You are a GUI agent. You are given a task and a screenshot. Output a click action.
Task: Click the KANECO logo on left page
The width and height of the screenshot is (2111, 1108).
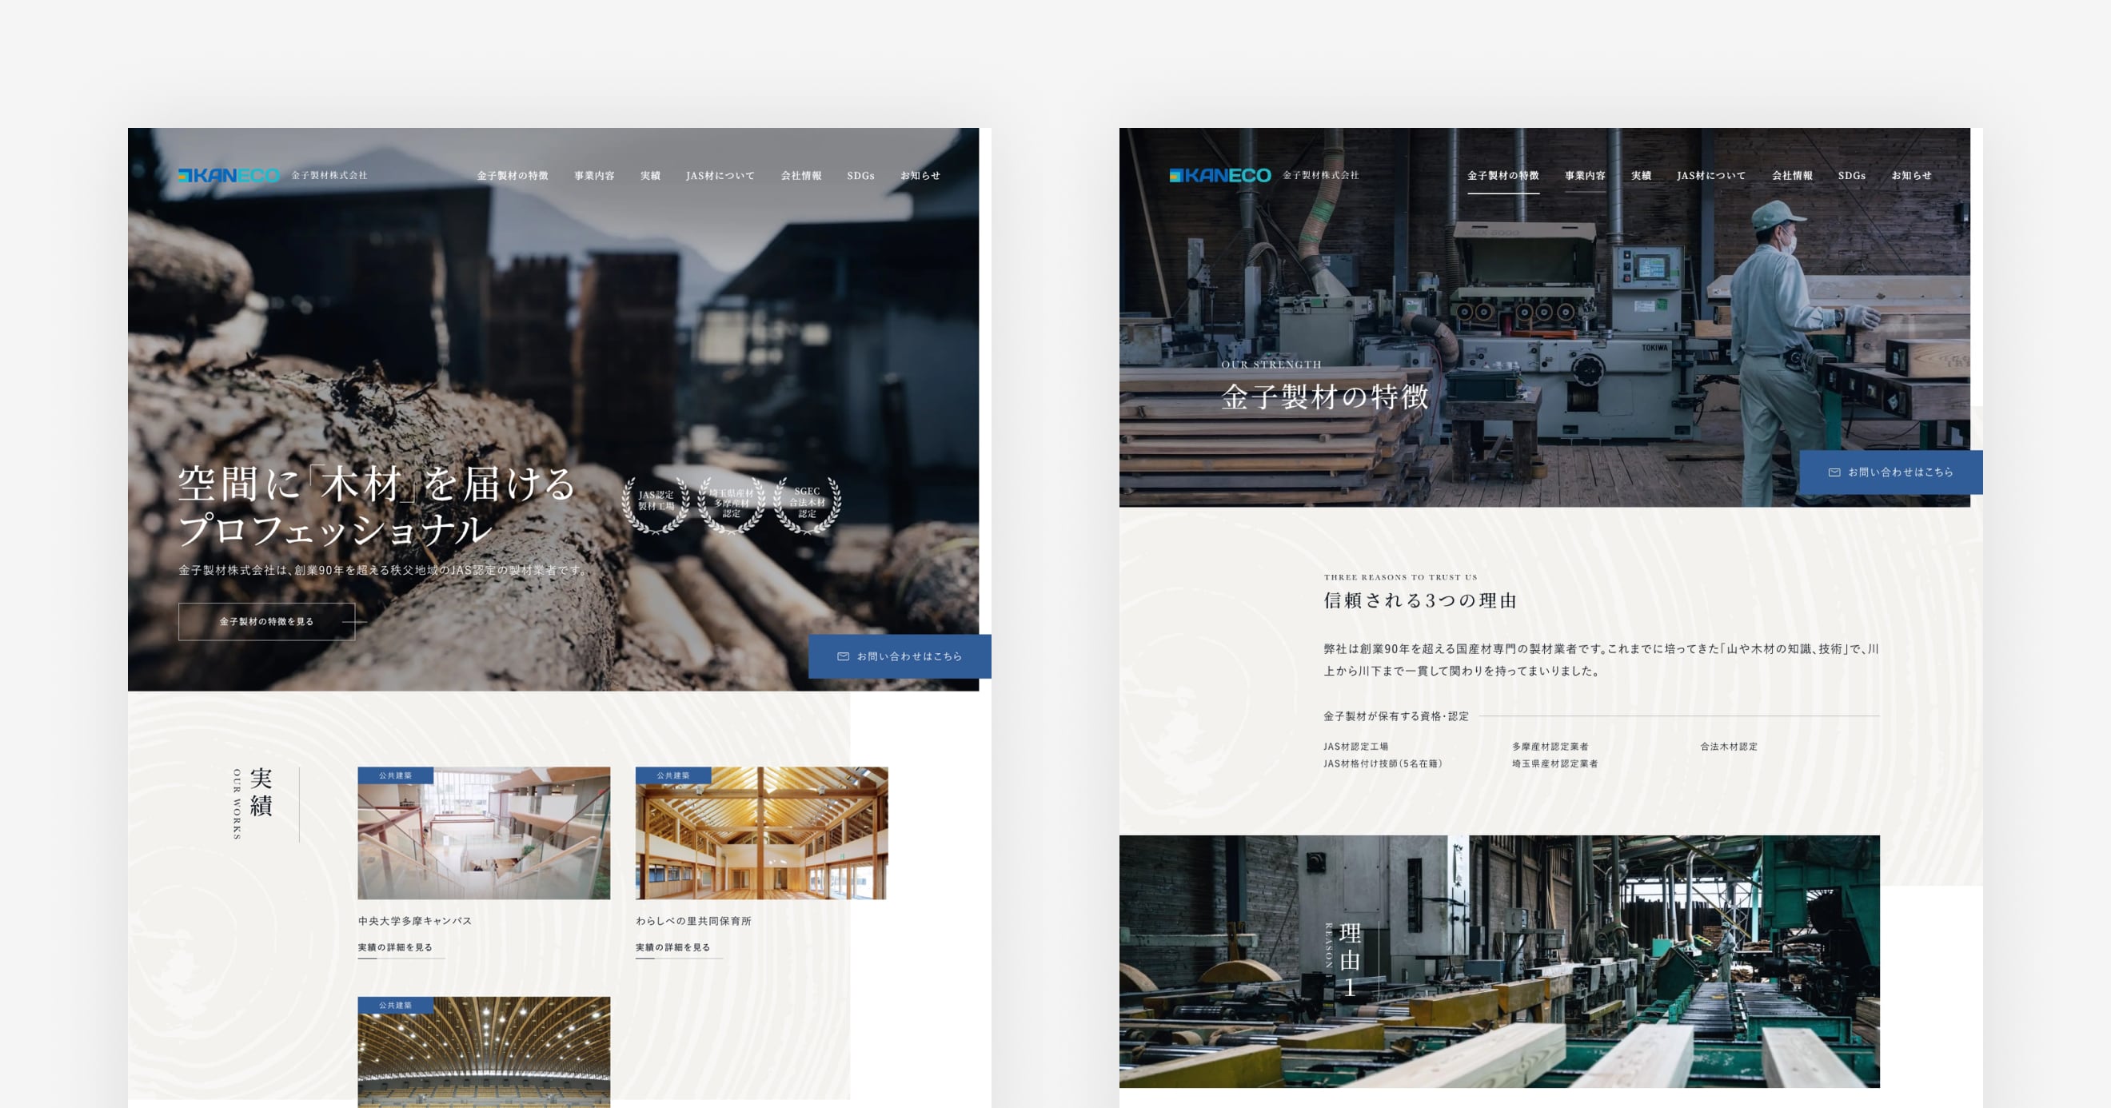[x=229, y=175]
